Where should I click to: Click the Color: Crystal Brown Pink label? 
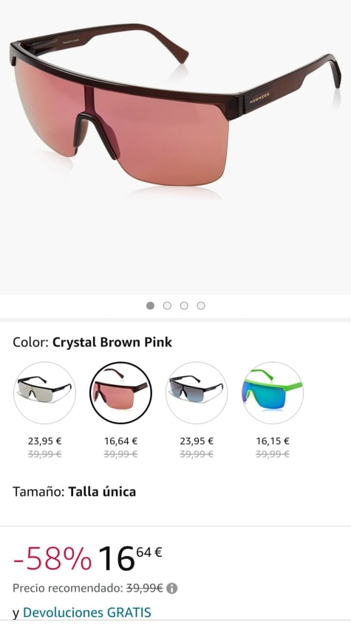click(92, 342)
